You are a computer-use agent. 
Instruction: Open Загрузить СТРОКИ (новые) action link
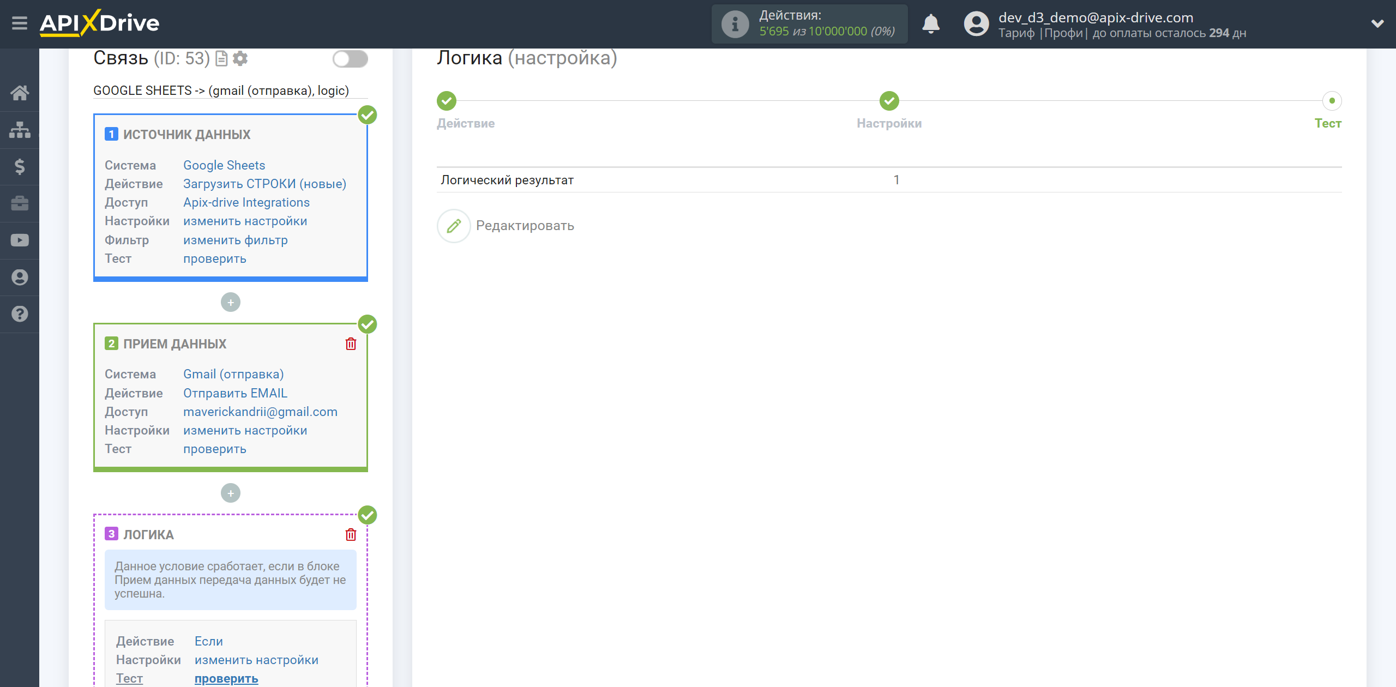(264, 184)
